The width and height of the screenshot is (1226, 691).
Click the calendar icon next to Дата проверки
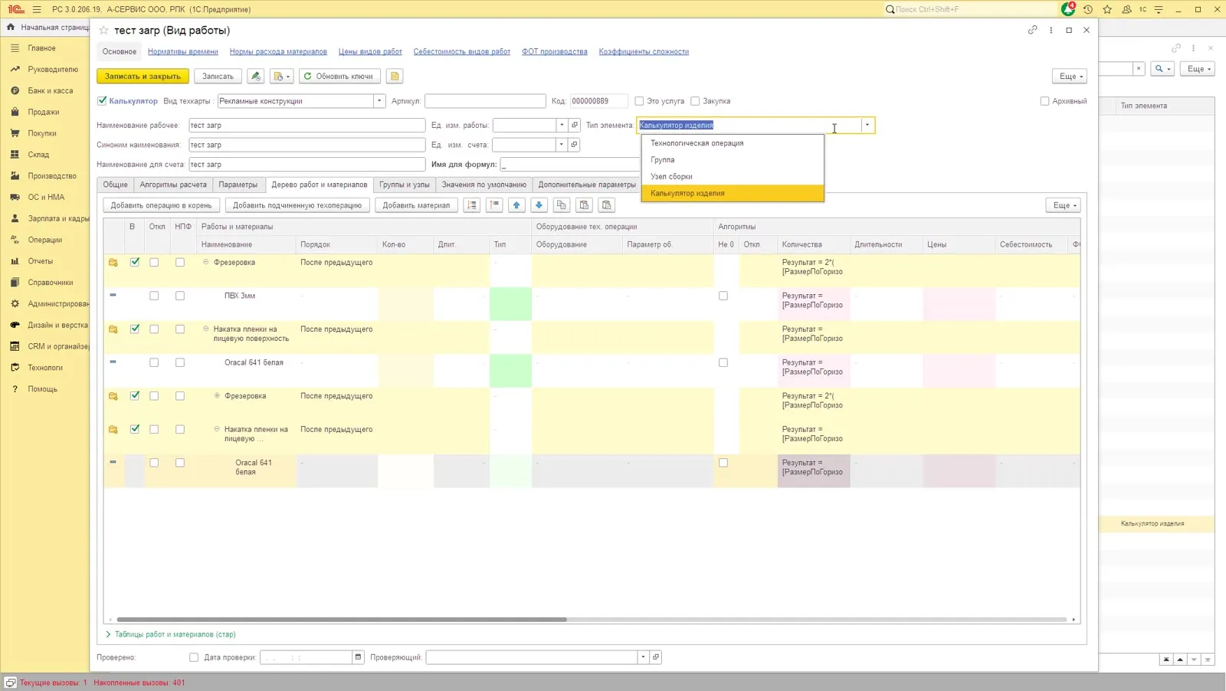click(358, 657)
